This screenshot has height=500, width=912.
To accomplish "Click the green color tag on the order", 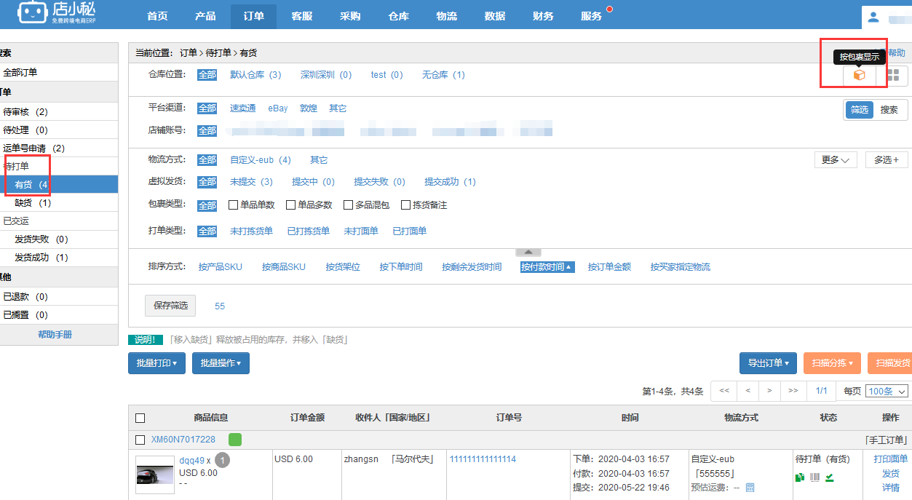I will pyautogui.click(x=235, y=439).
